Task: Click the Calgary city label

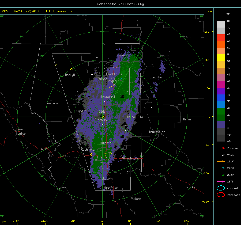Action: coord(104,157)
